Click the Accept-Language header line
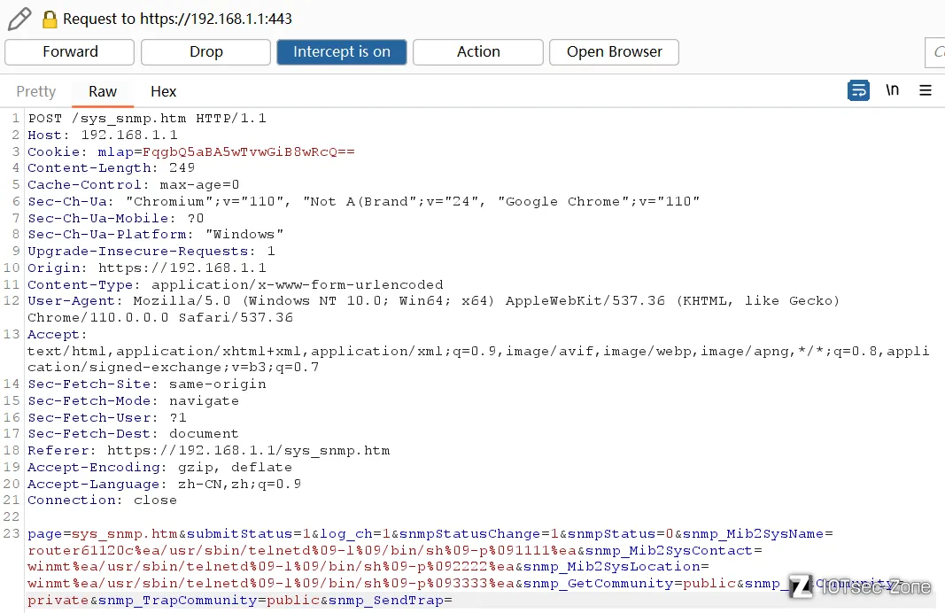 click(x=164, y=484)
